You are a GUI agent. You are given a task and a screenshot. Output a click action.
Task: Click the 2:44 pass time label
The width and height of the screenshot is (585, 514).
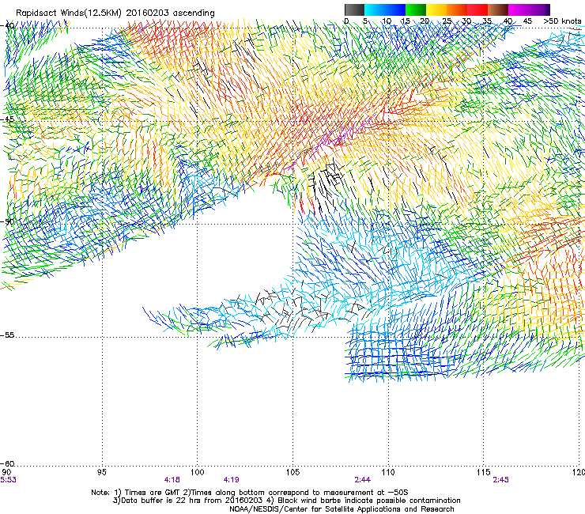[363, 480]
